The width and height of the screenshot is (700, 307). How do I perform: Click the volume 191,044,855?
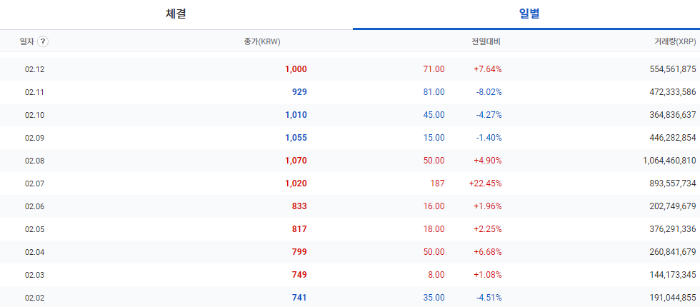tap(673, 297)
